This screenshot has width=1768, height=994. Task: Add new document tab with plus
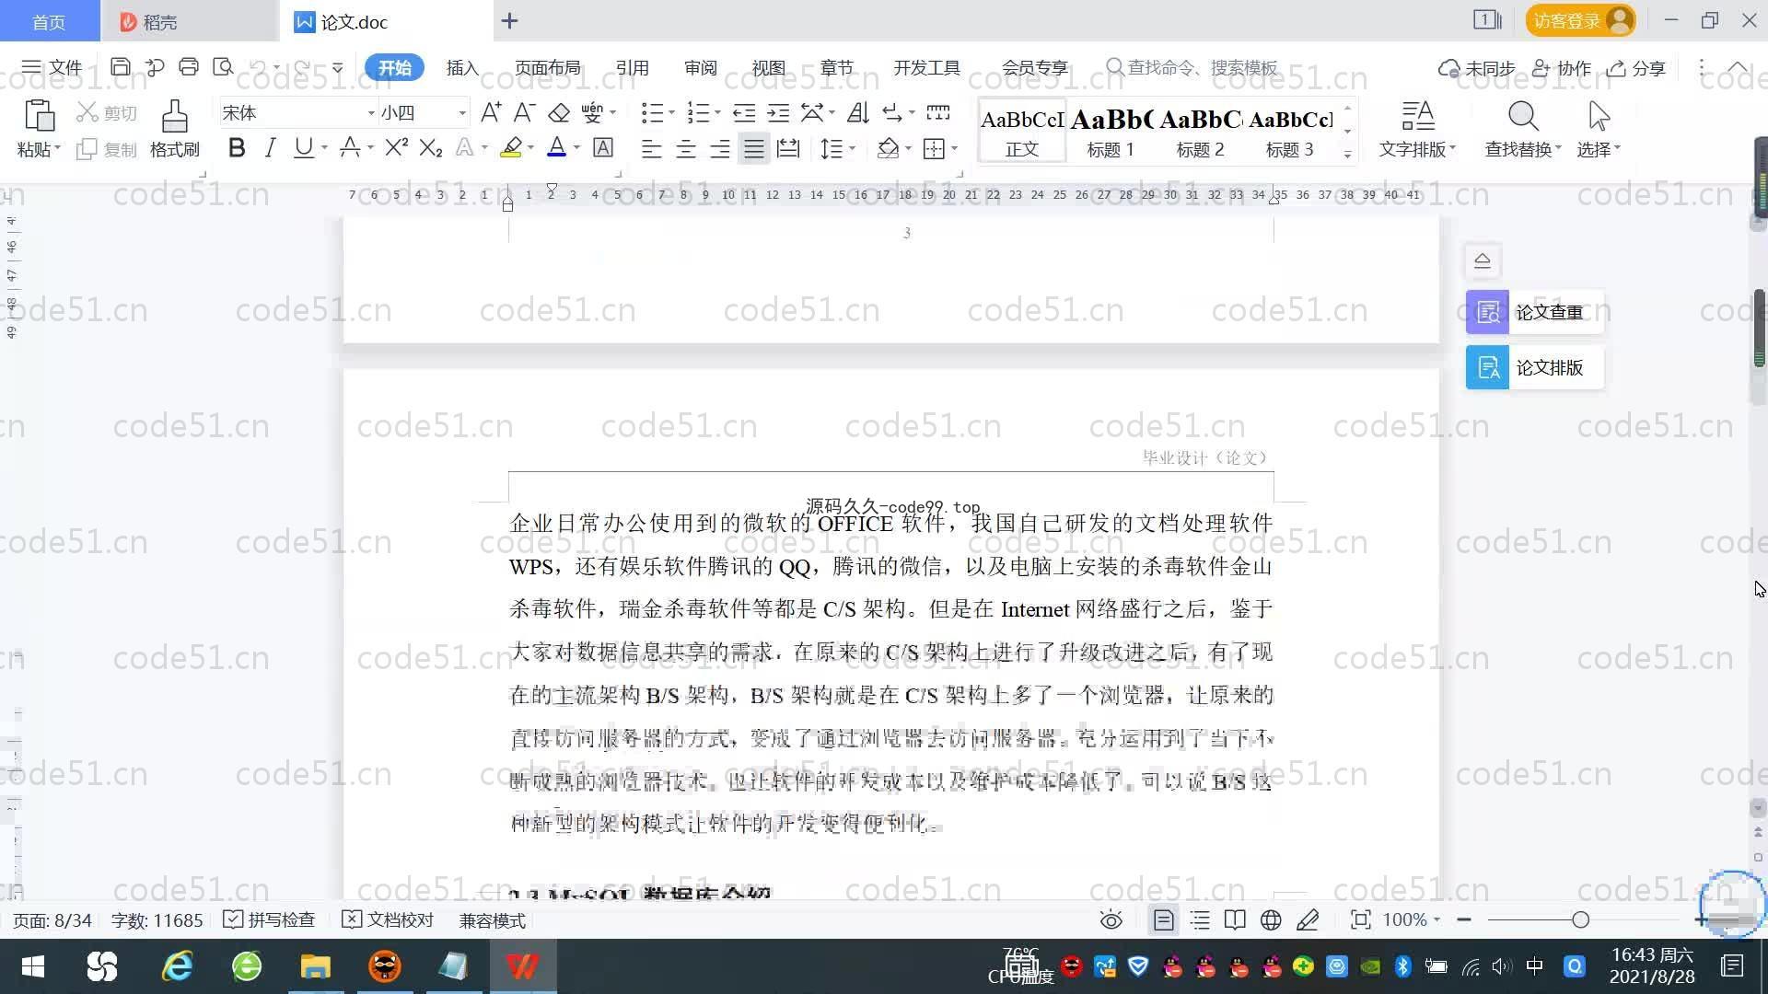[509, 20]
